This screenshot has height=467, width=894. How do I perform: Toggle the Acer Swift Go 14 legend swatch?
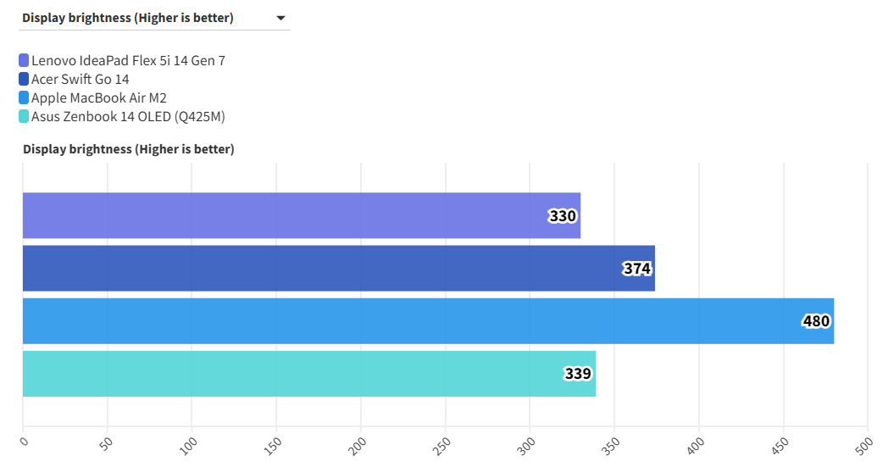(x=24, y=80)
